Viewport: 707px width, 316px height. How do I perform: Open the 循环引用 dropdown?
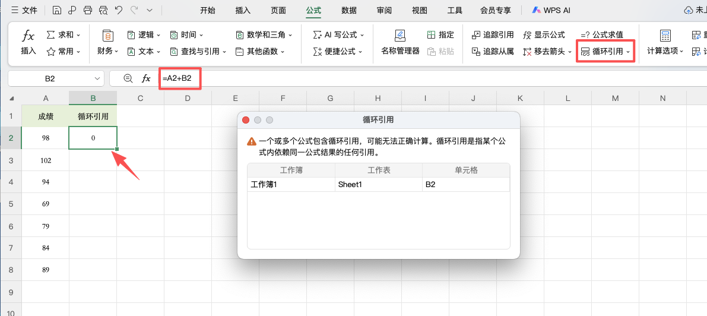click(605, 52)
